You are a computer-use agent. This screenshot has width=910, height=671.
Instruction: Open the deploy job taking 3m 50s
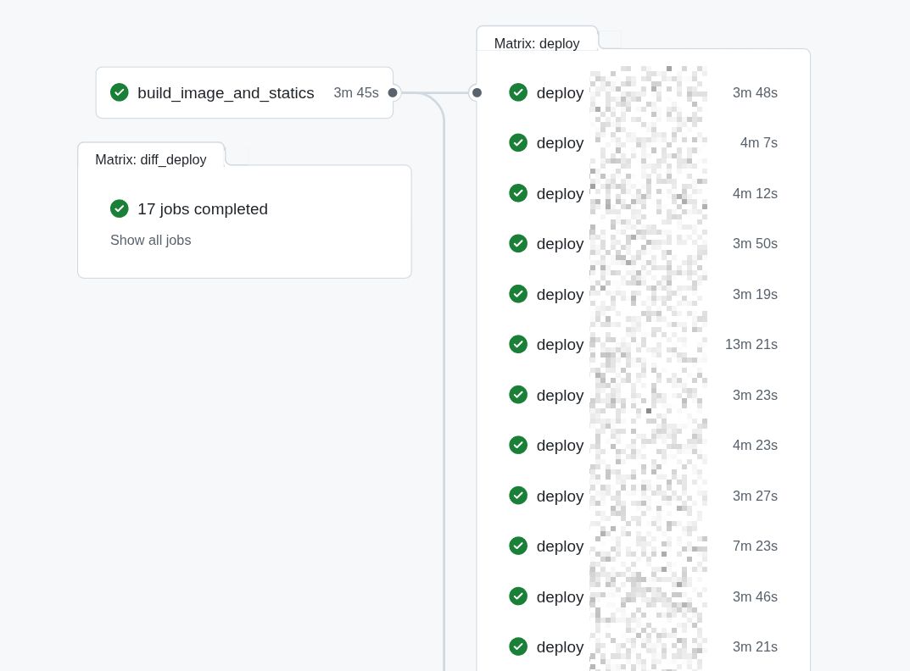click(x=560, y=244)
